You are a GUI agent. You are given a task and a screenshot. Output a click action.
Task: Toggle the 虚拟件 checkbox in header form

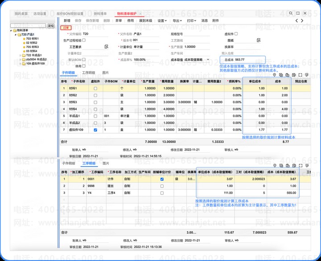click(x=236, y=33)
